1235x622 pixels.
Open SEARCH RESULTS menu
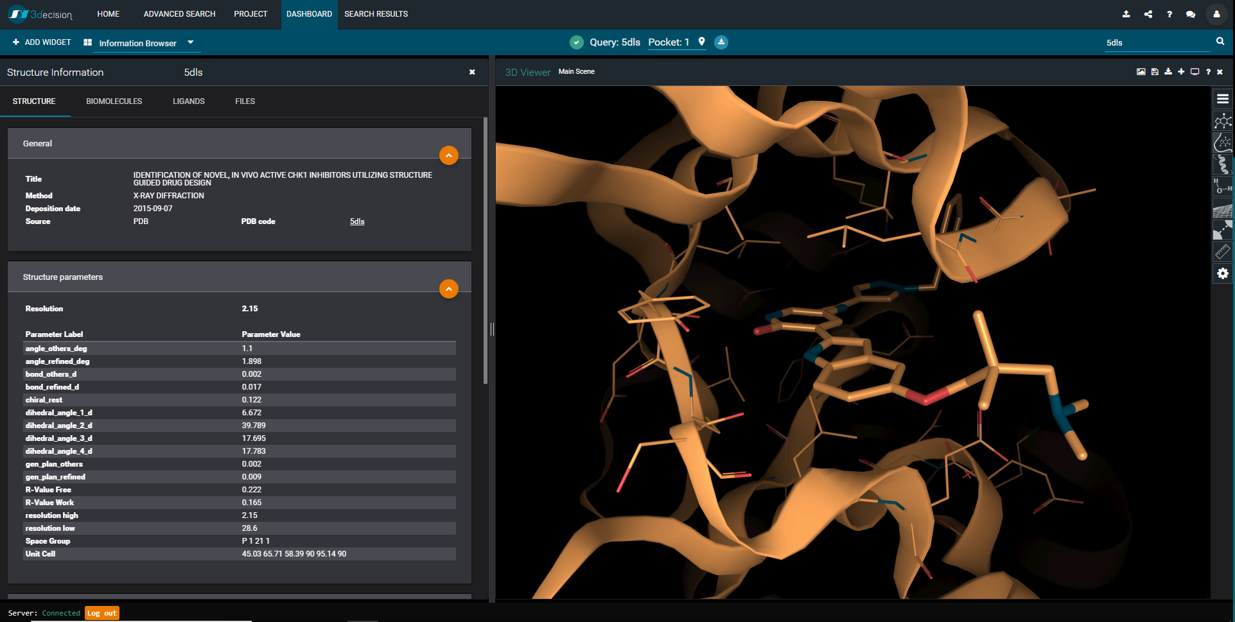point(376,14)
